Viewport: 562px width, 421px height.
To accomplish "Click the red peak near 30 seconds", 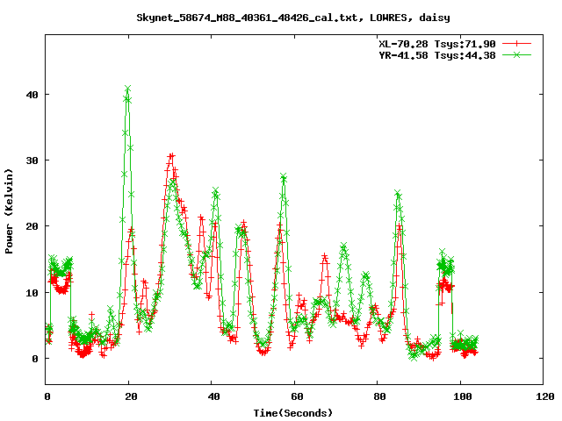I will coord(172,156).
